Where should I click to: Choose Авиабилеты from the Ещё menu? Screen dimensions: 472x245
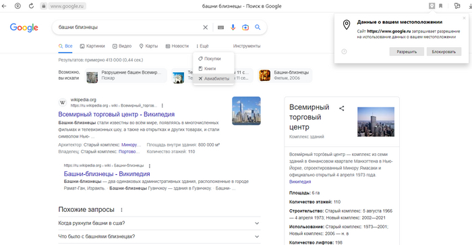[x=214, y=79]
